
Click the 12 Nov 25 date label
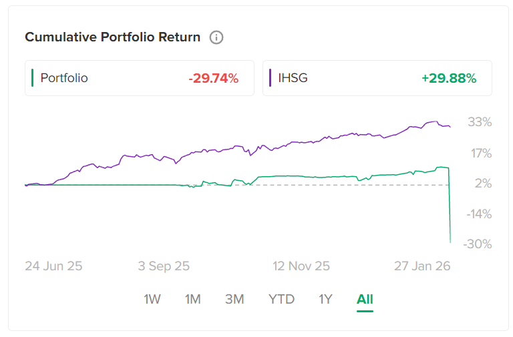point(301,266)
